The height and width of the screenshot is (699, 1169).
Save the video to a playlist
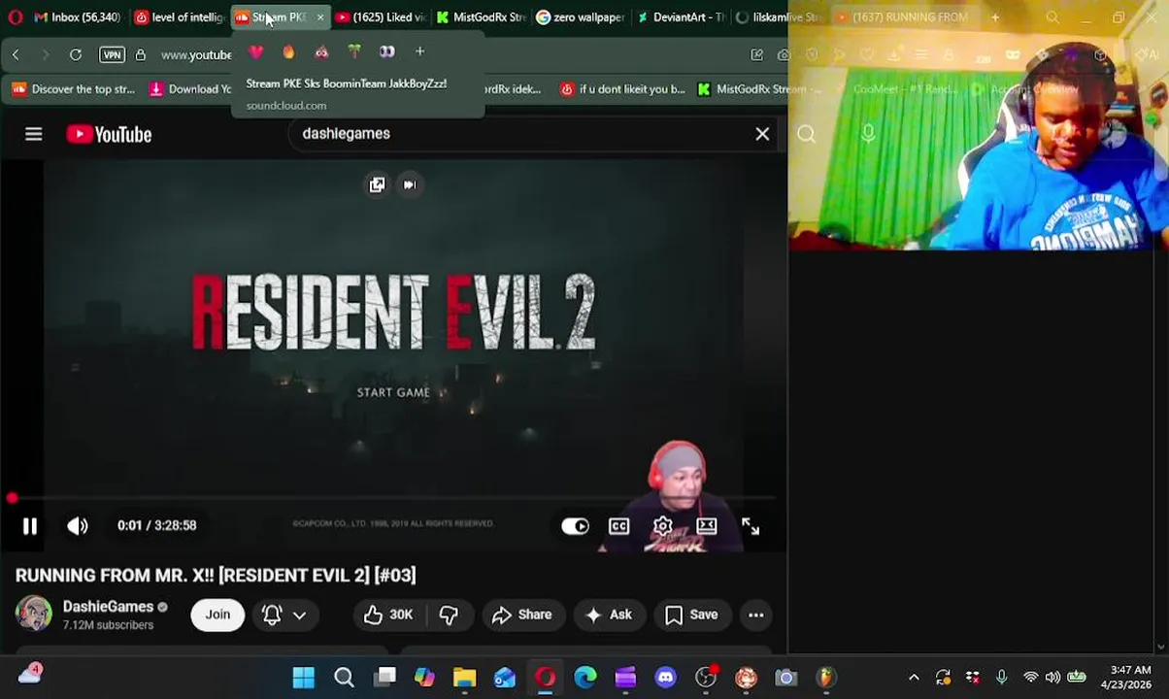(691, 615)
